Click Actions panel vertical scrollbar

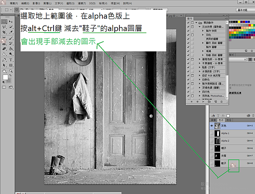point(227,59)
